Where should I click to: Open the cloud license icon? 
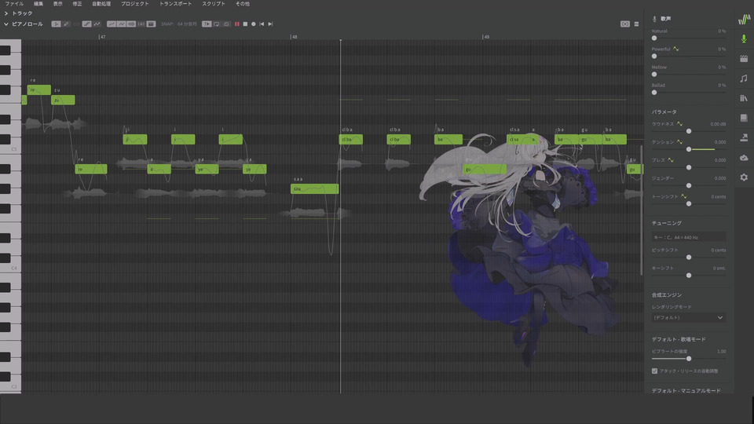[x=744, y=158]
